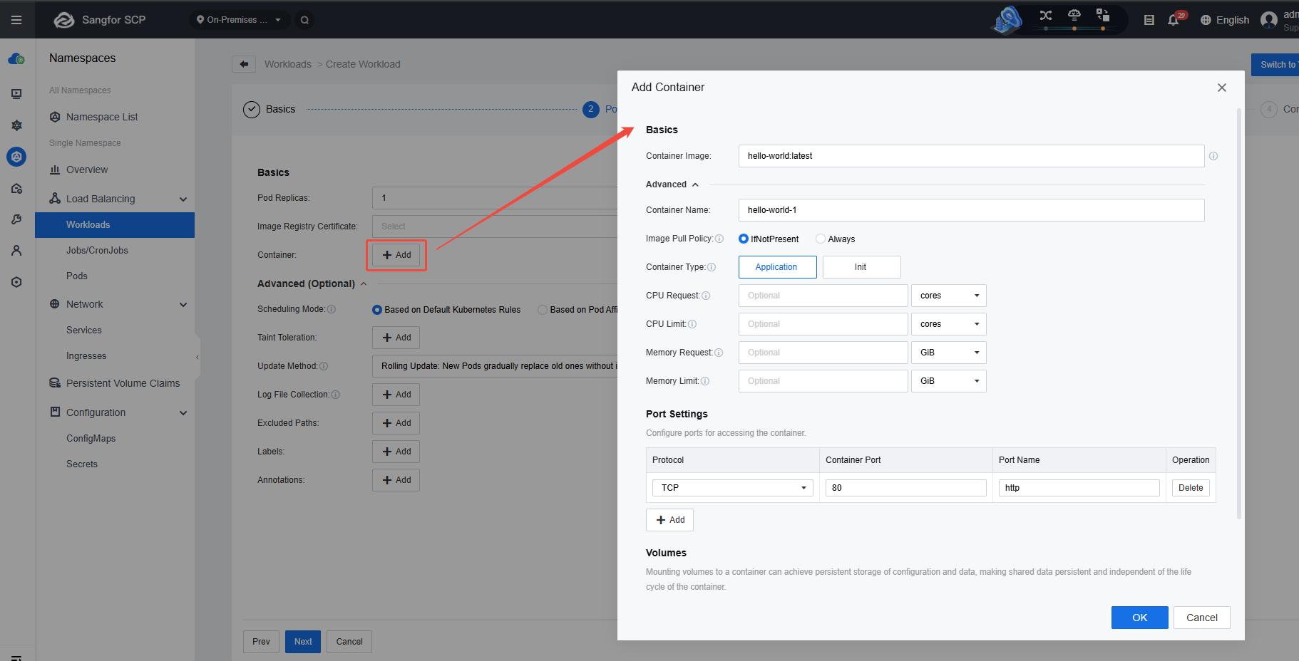The height and width of the screenshot is (661, 1299).
Task: Open the task list clipboard icon
Action: tap(1149, 20)
